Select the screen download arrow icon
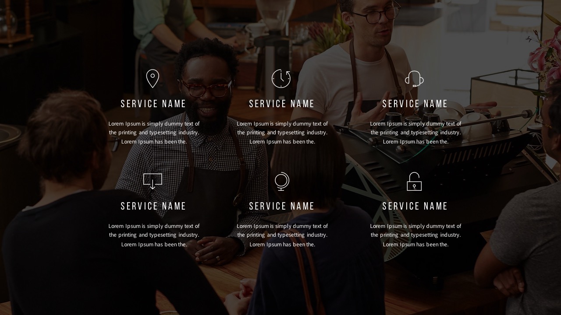This screenshot has height=315, width=561. [153, 181]
